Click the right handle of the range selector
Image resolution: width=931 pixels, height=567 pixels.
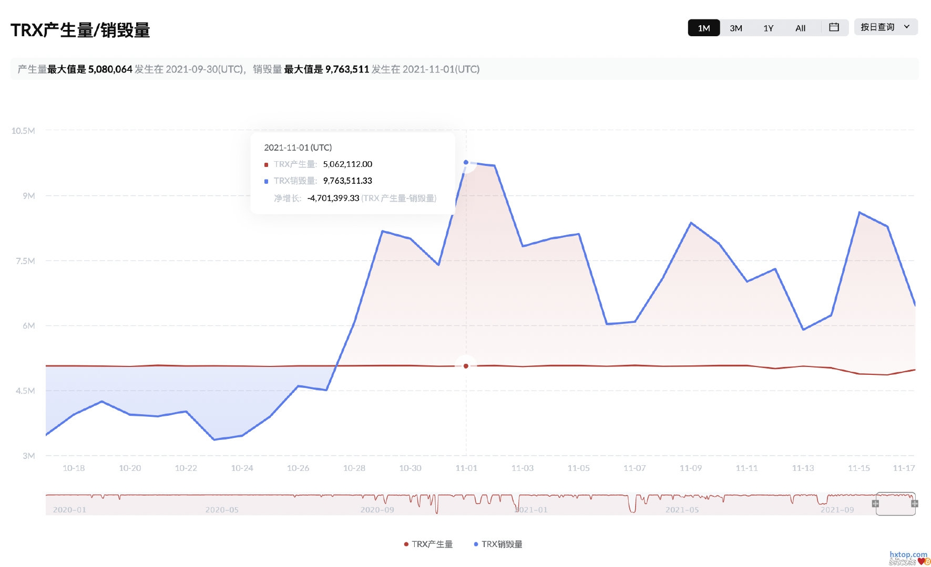click(915, 503)
